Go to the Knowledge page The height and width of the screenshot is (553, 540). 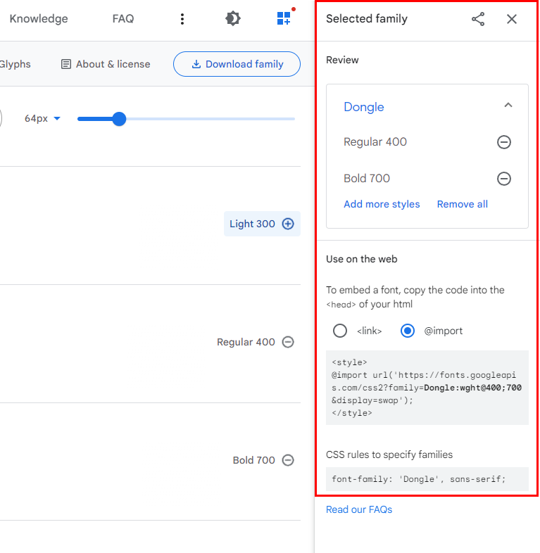pyautogui.click(x=39, y=19)
